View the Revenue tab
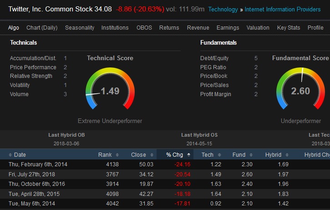Screen dimensions: 330x210 198,28
